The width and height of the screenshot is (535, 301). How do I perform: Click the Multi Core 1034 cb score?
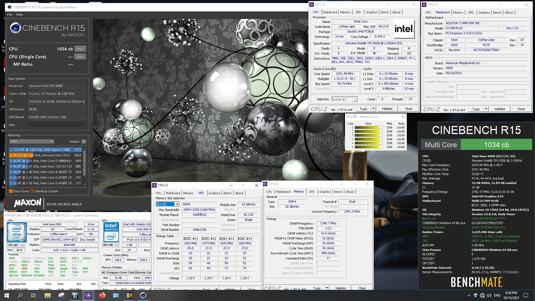click(496, 145)
